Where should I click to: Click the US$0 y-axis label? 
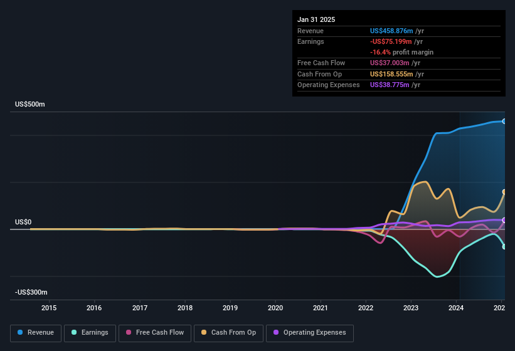(23, 222)
